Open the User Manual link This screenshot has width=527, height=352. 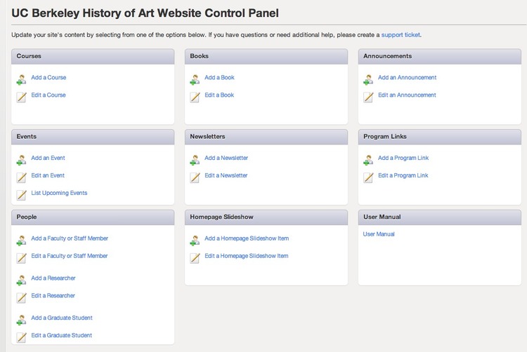[379, 234]
